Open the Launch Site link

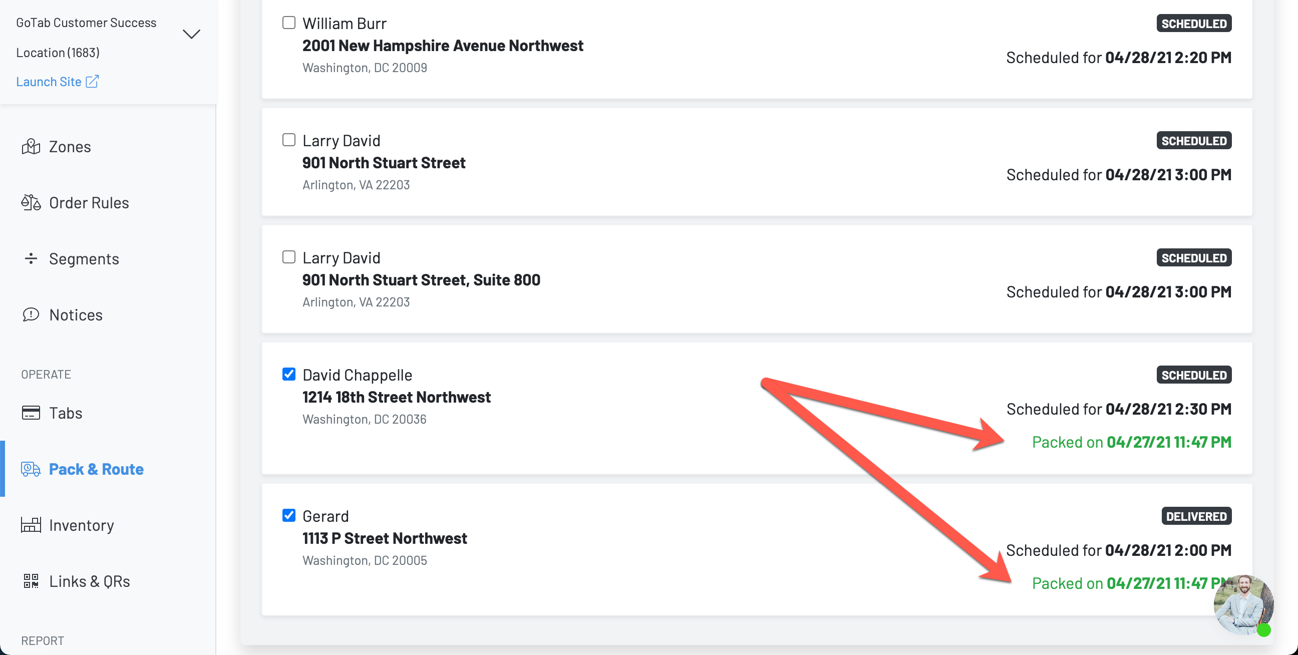tap(49, 81)
